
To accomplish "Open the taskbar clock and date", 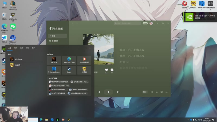I will point(207,120).
